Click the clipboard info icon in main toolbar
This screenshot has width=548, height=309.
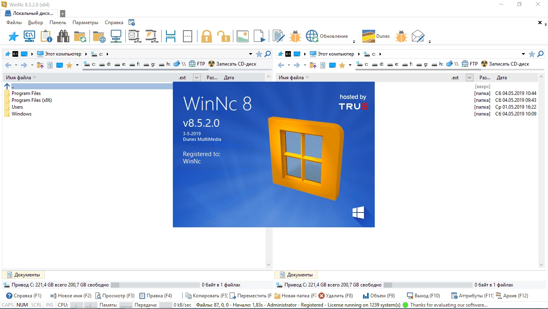46,36
